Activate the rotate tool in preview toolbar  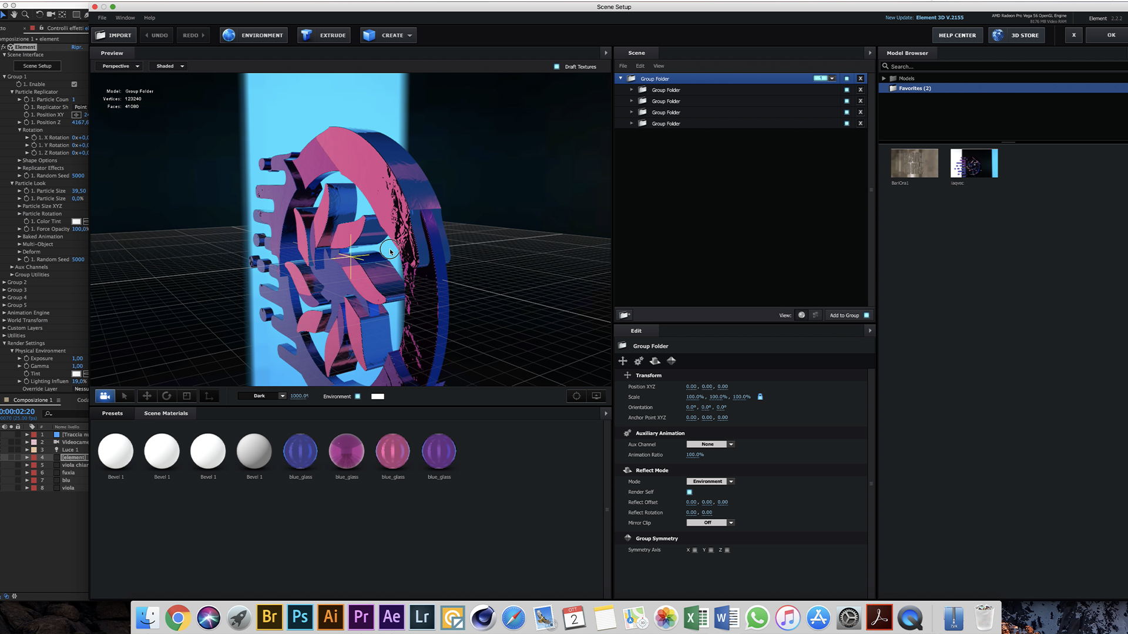click(167, 396)
